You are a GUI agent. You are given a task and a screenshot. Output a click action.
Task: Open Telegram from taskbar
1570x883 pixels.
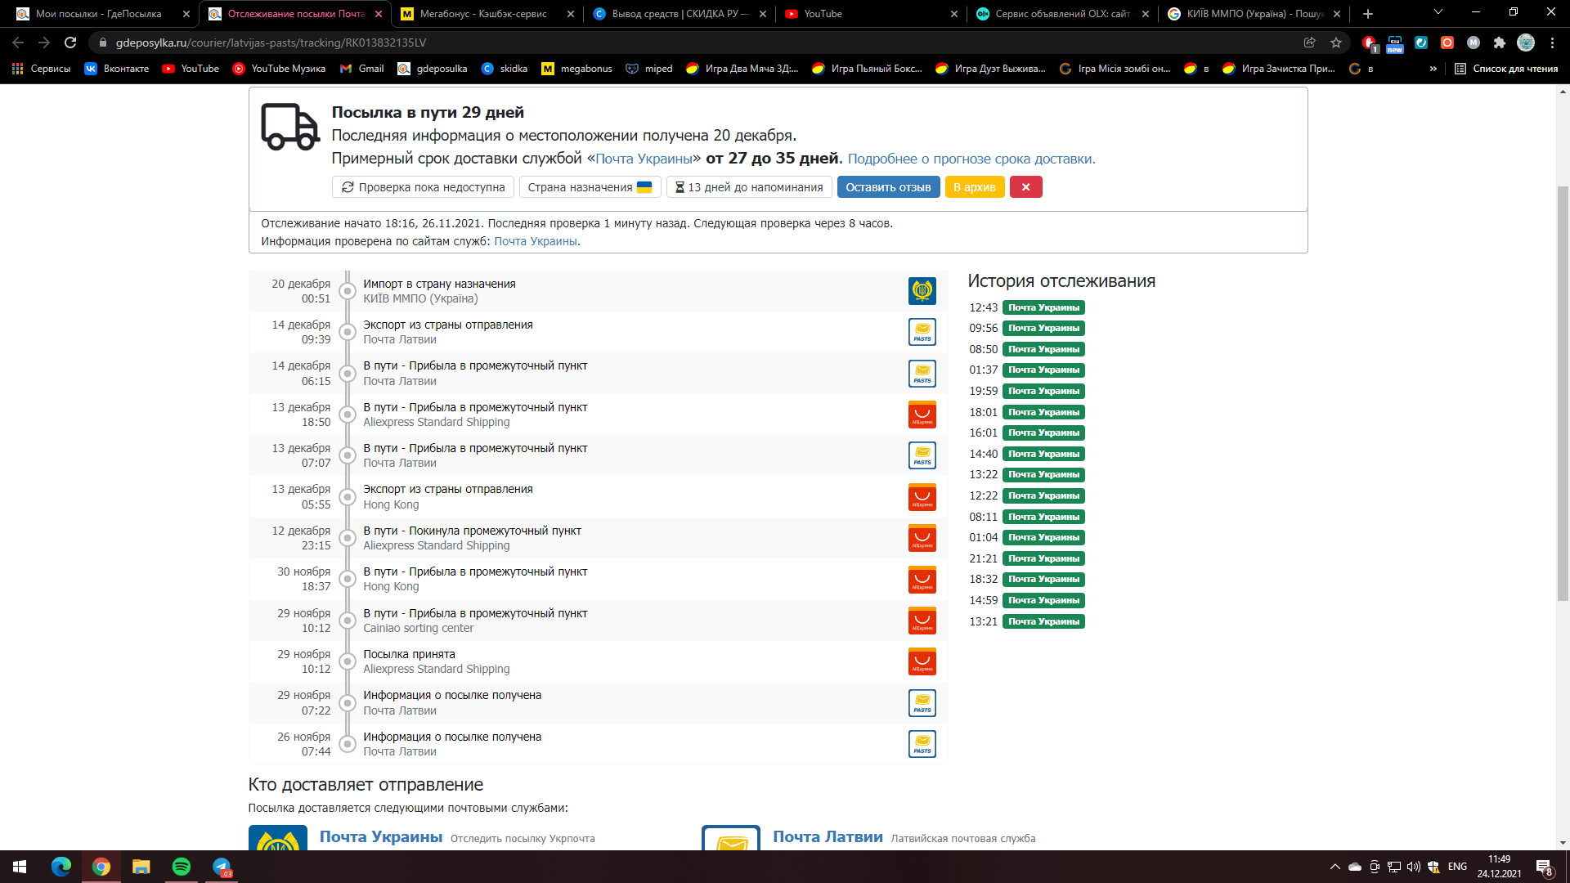coord(222,867)
